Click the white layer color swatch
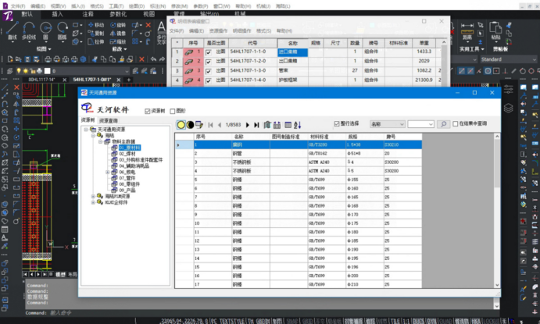 tap(48, 71)
